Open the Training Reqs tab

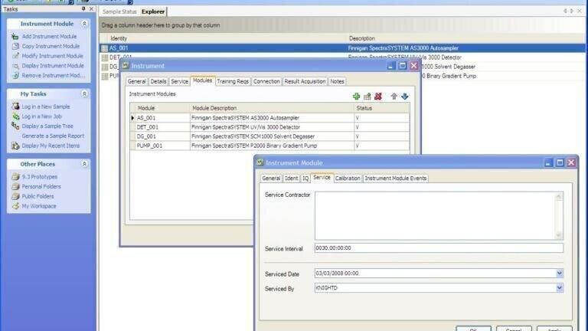coord(233,81)
